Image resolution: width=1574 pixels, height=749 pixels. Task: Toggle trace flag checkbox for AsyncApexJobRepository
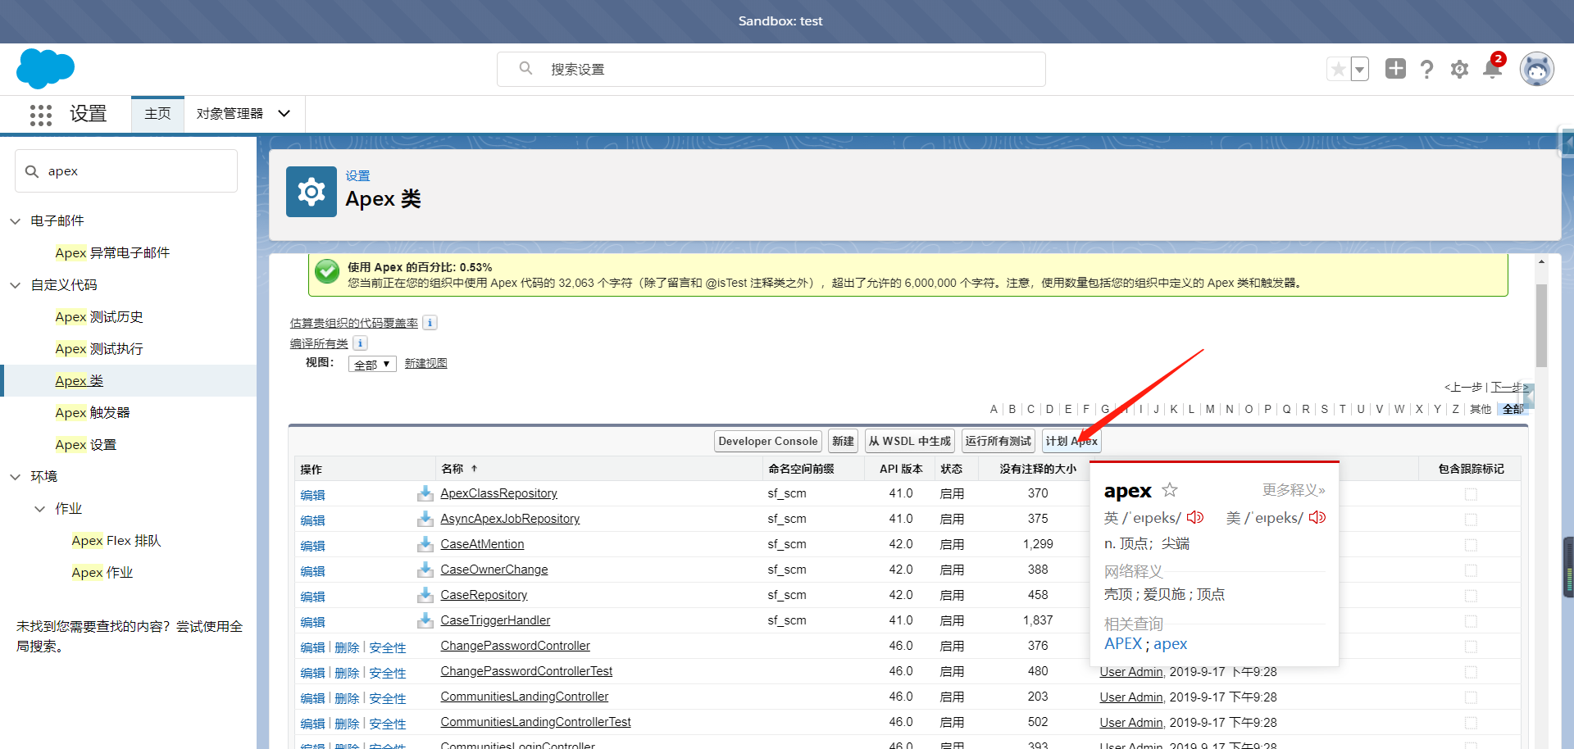pos(1471,520)
